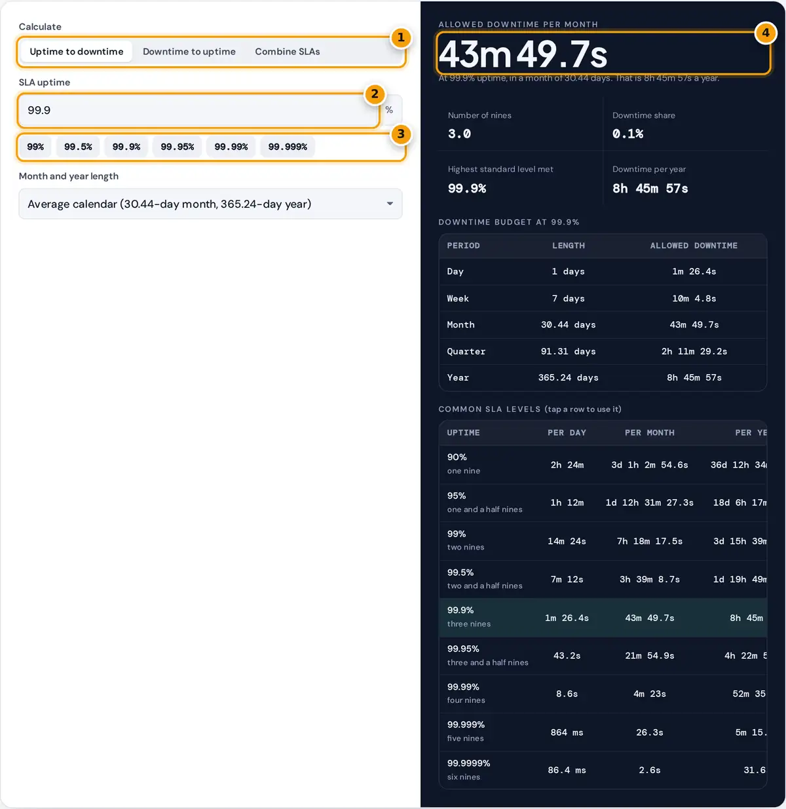Click the SLA uptime input field
Image resolution: width=786 pixels, height=809 pixels.
(198, 110)
